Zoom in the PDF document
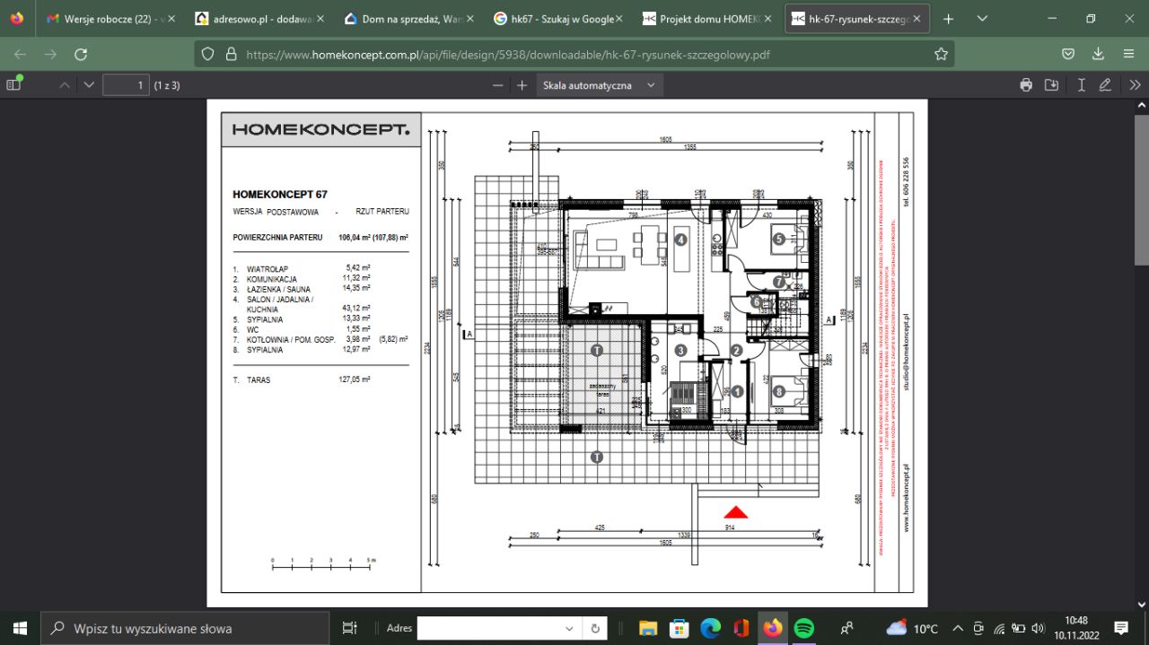The image size is (1149, 645). tap(522, 85)
